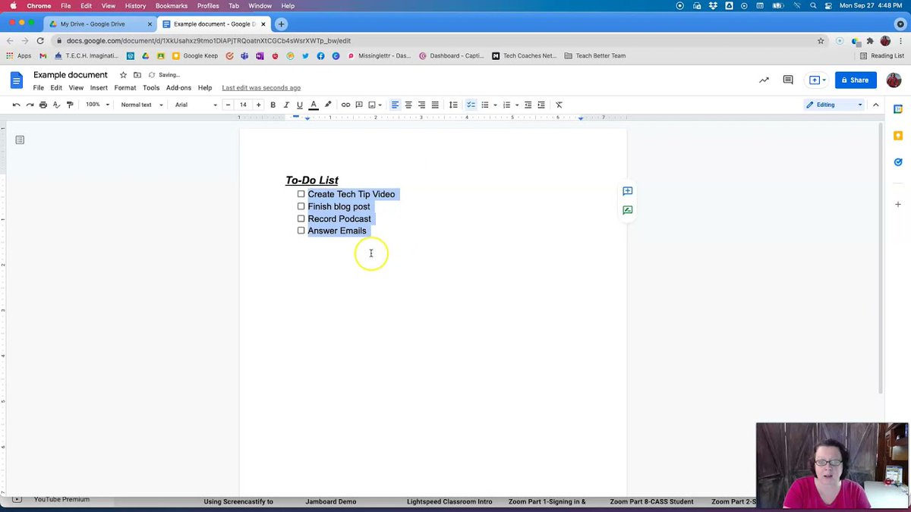Show the document outline icon

(x=20, y=140)
